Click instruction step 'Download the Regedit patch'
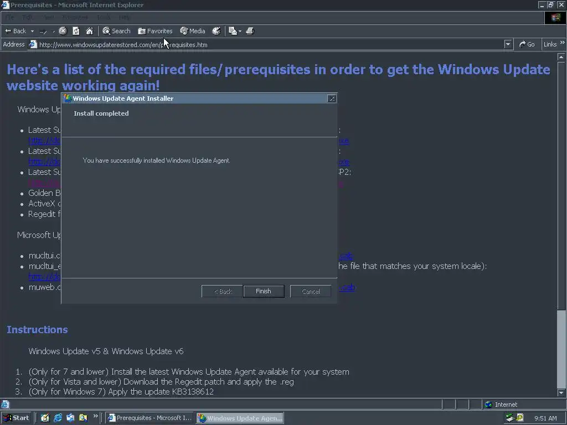 point(209,382)
